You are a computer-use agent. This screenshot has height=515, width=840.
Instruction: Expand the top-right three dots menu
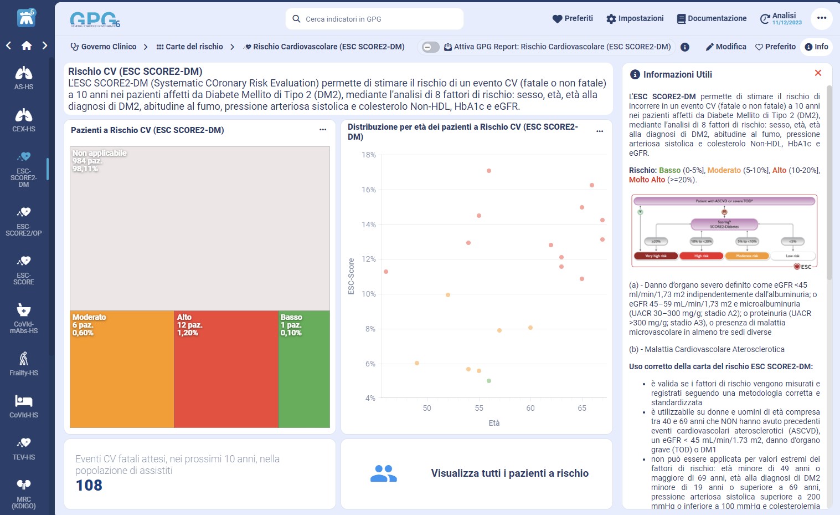coord(822,18)
